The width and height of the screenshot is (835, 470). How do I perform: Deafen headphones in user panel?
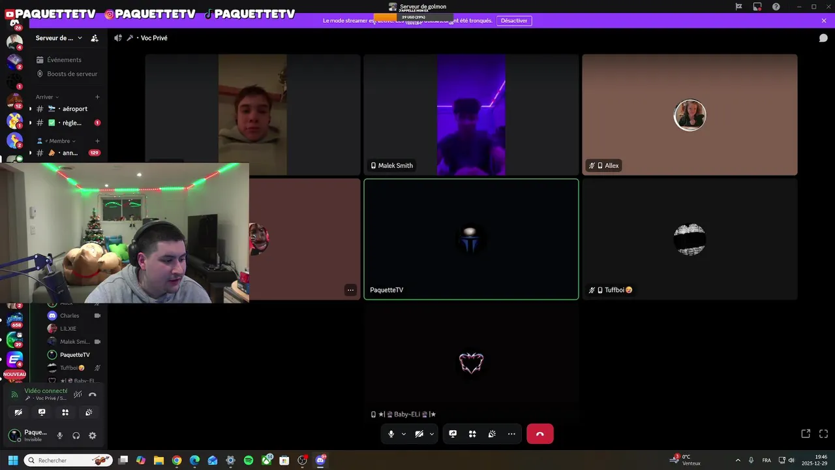tap(76, 435)
